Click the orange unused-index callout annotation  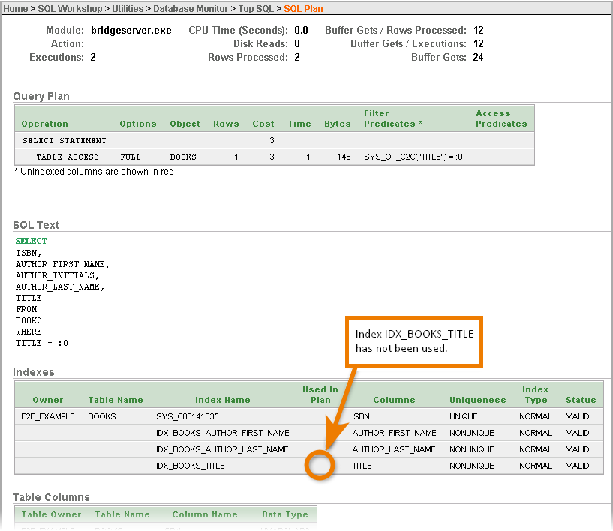coord(413,341)
